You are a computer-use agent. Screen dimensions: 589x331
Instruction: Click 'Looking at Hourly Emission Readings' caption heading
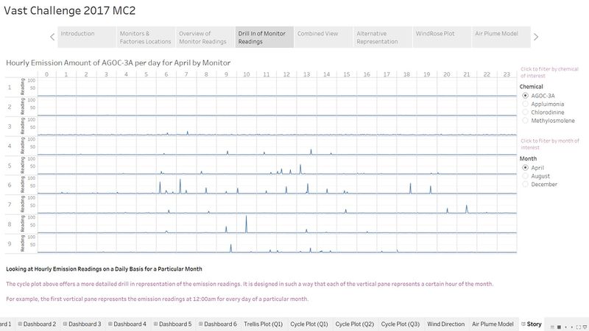pyautogui.click(x=104, y=268)
